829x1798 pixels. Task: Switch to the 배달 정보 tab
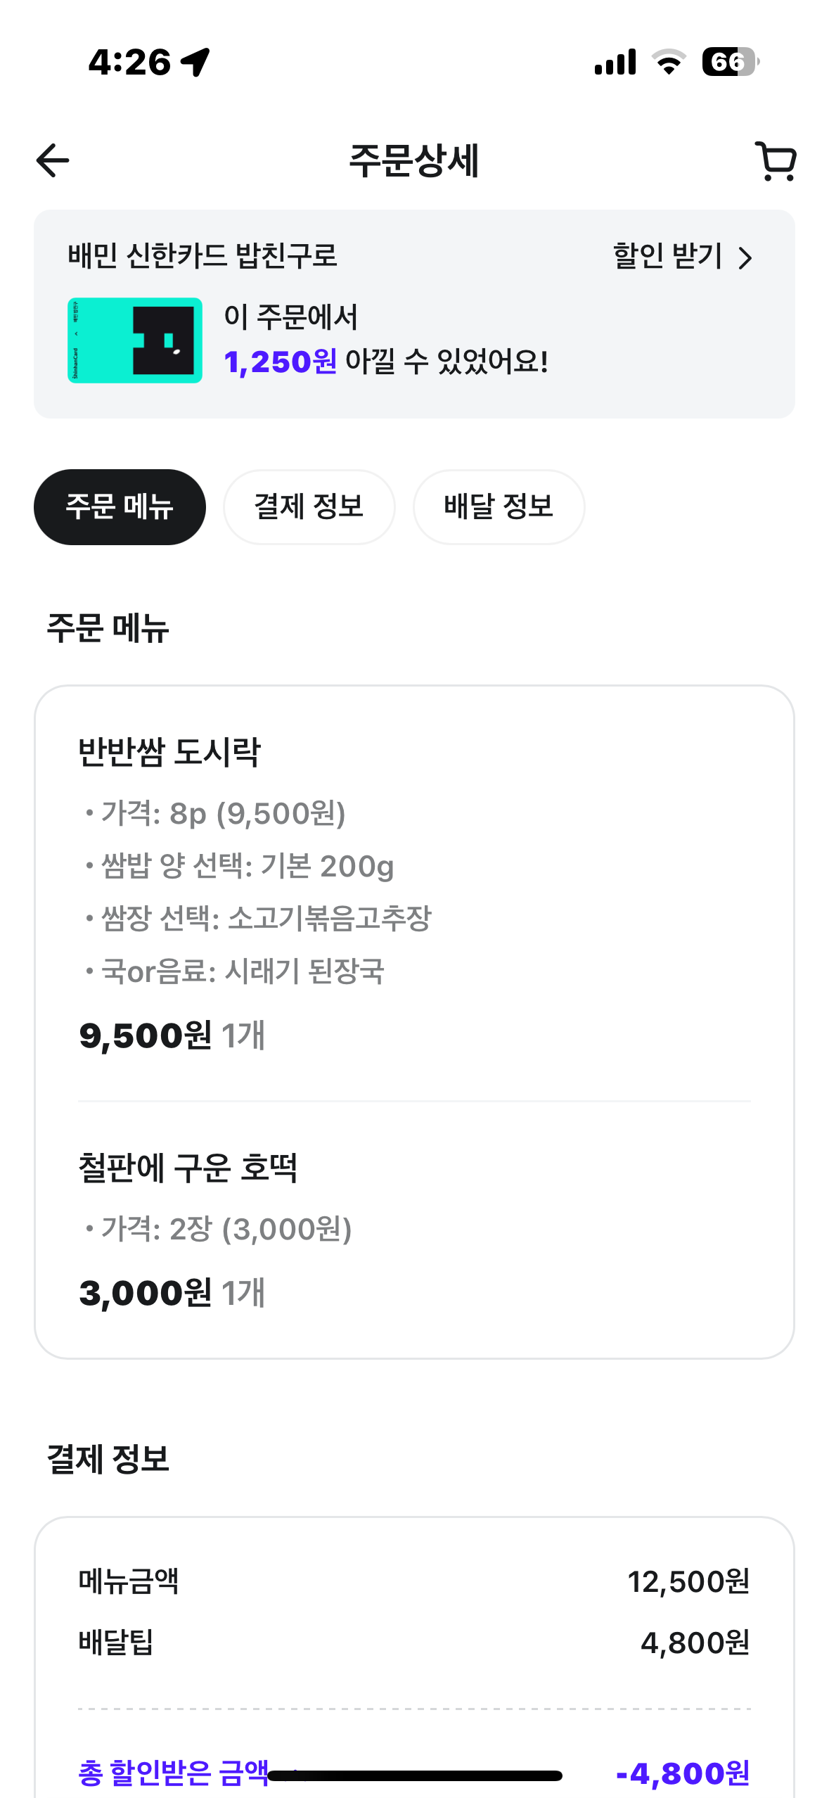(x=499, y=506)
